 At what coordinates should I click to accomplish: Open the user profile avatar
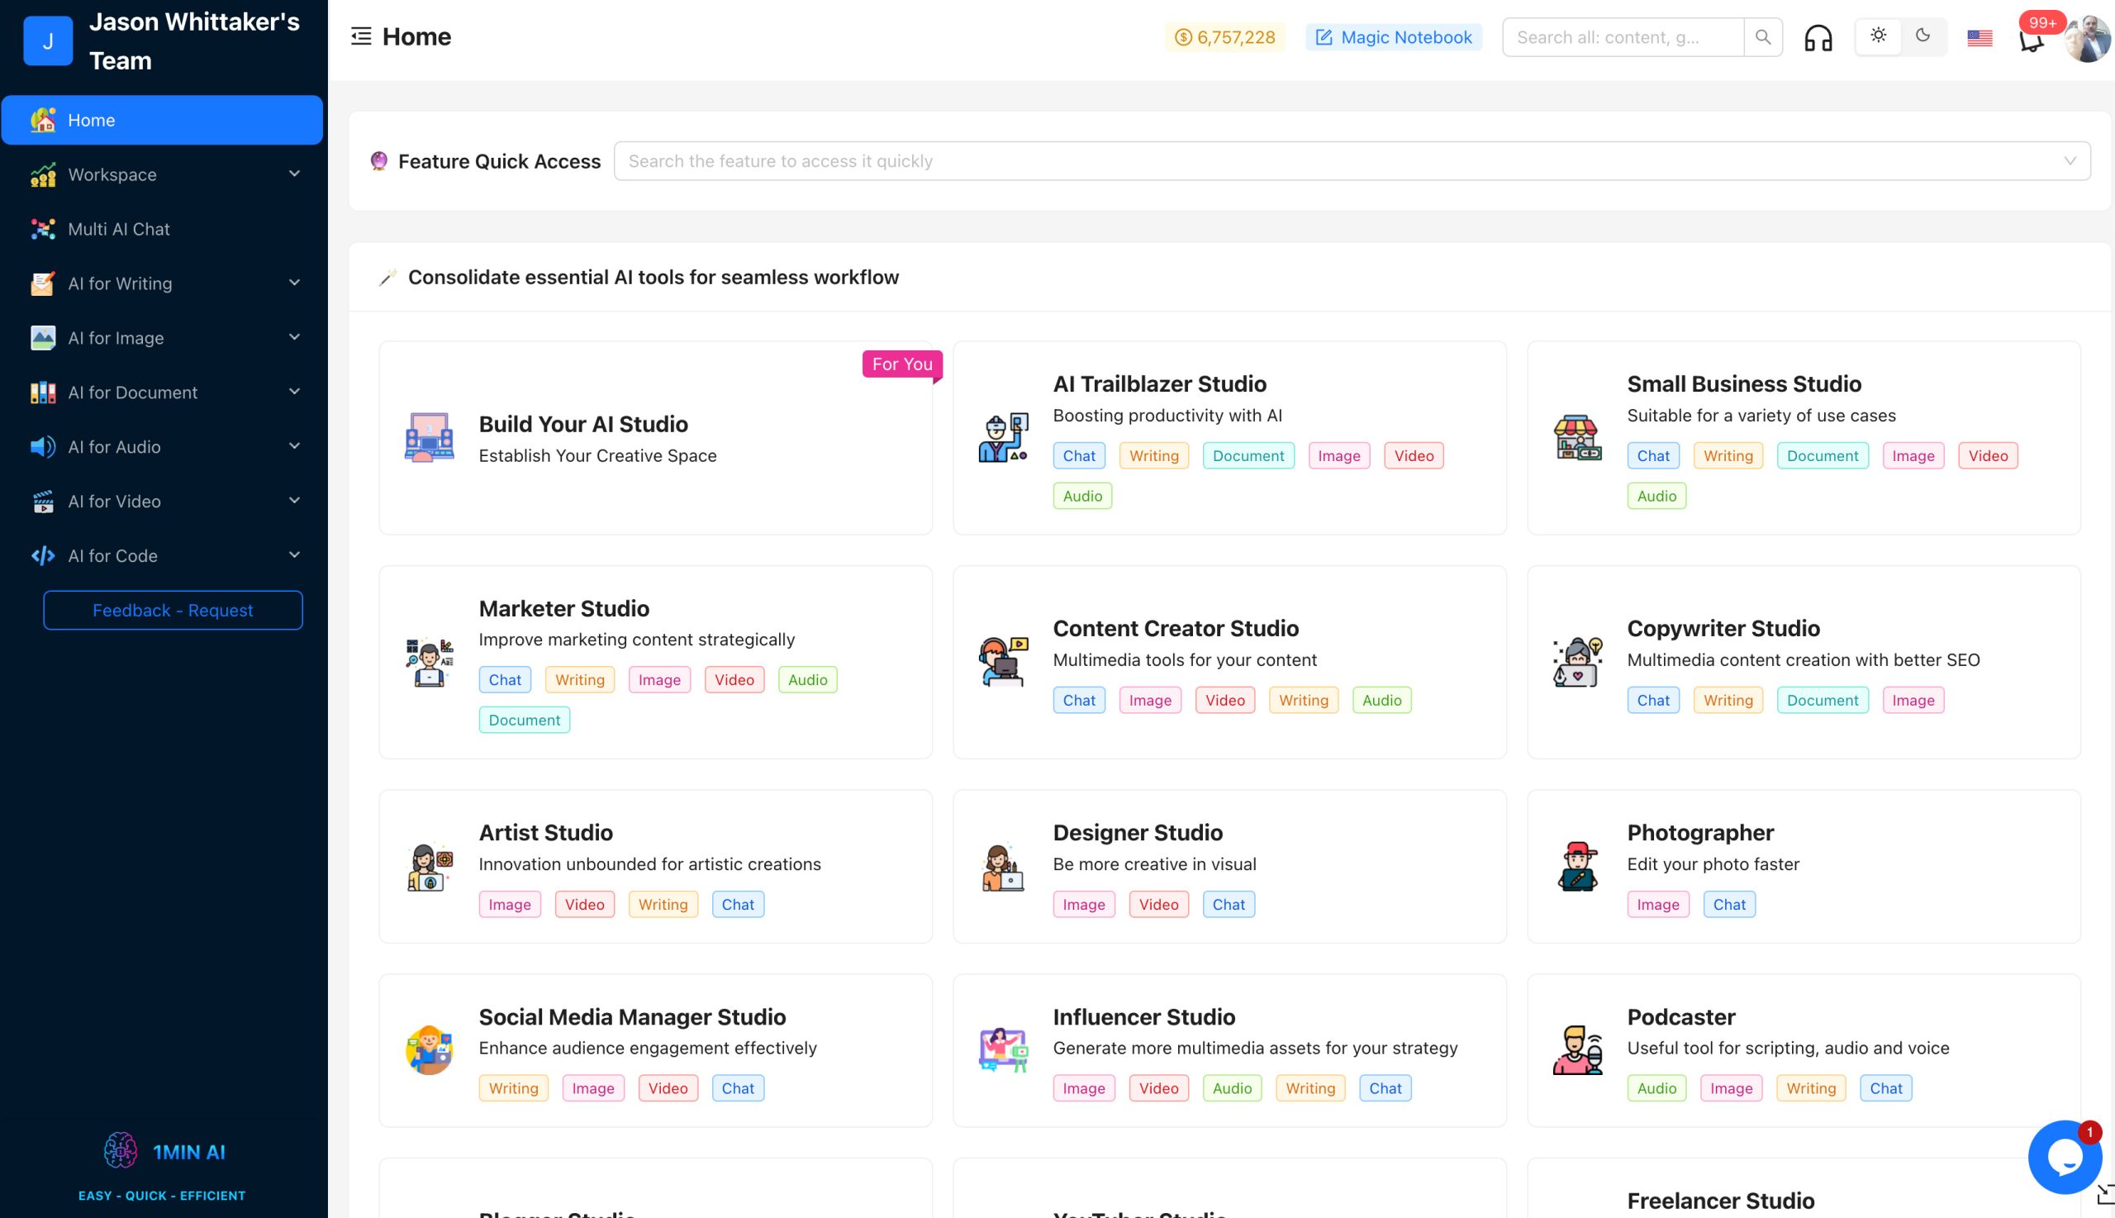2088,40
